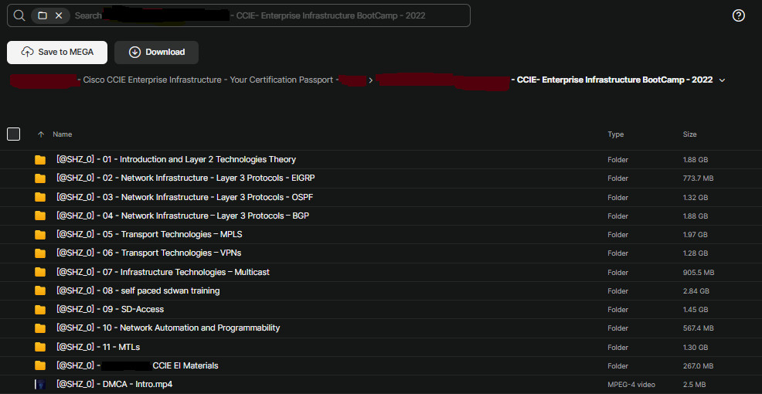This screenshot has width=762, height=394.
Task: Select '07 - Infrastructure Technologies – Multicast' name
Action: tap(163, 272)
